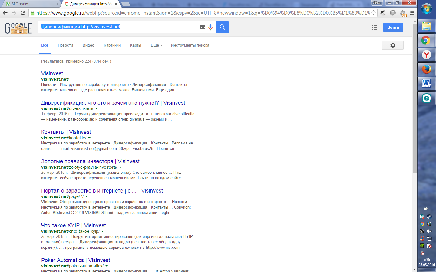This screenshot has width=436, height=272.
Task: Bookmark this page with the star icon
Action: pos(374,13)
